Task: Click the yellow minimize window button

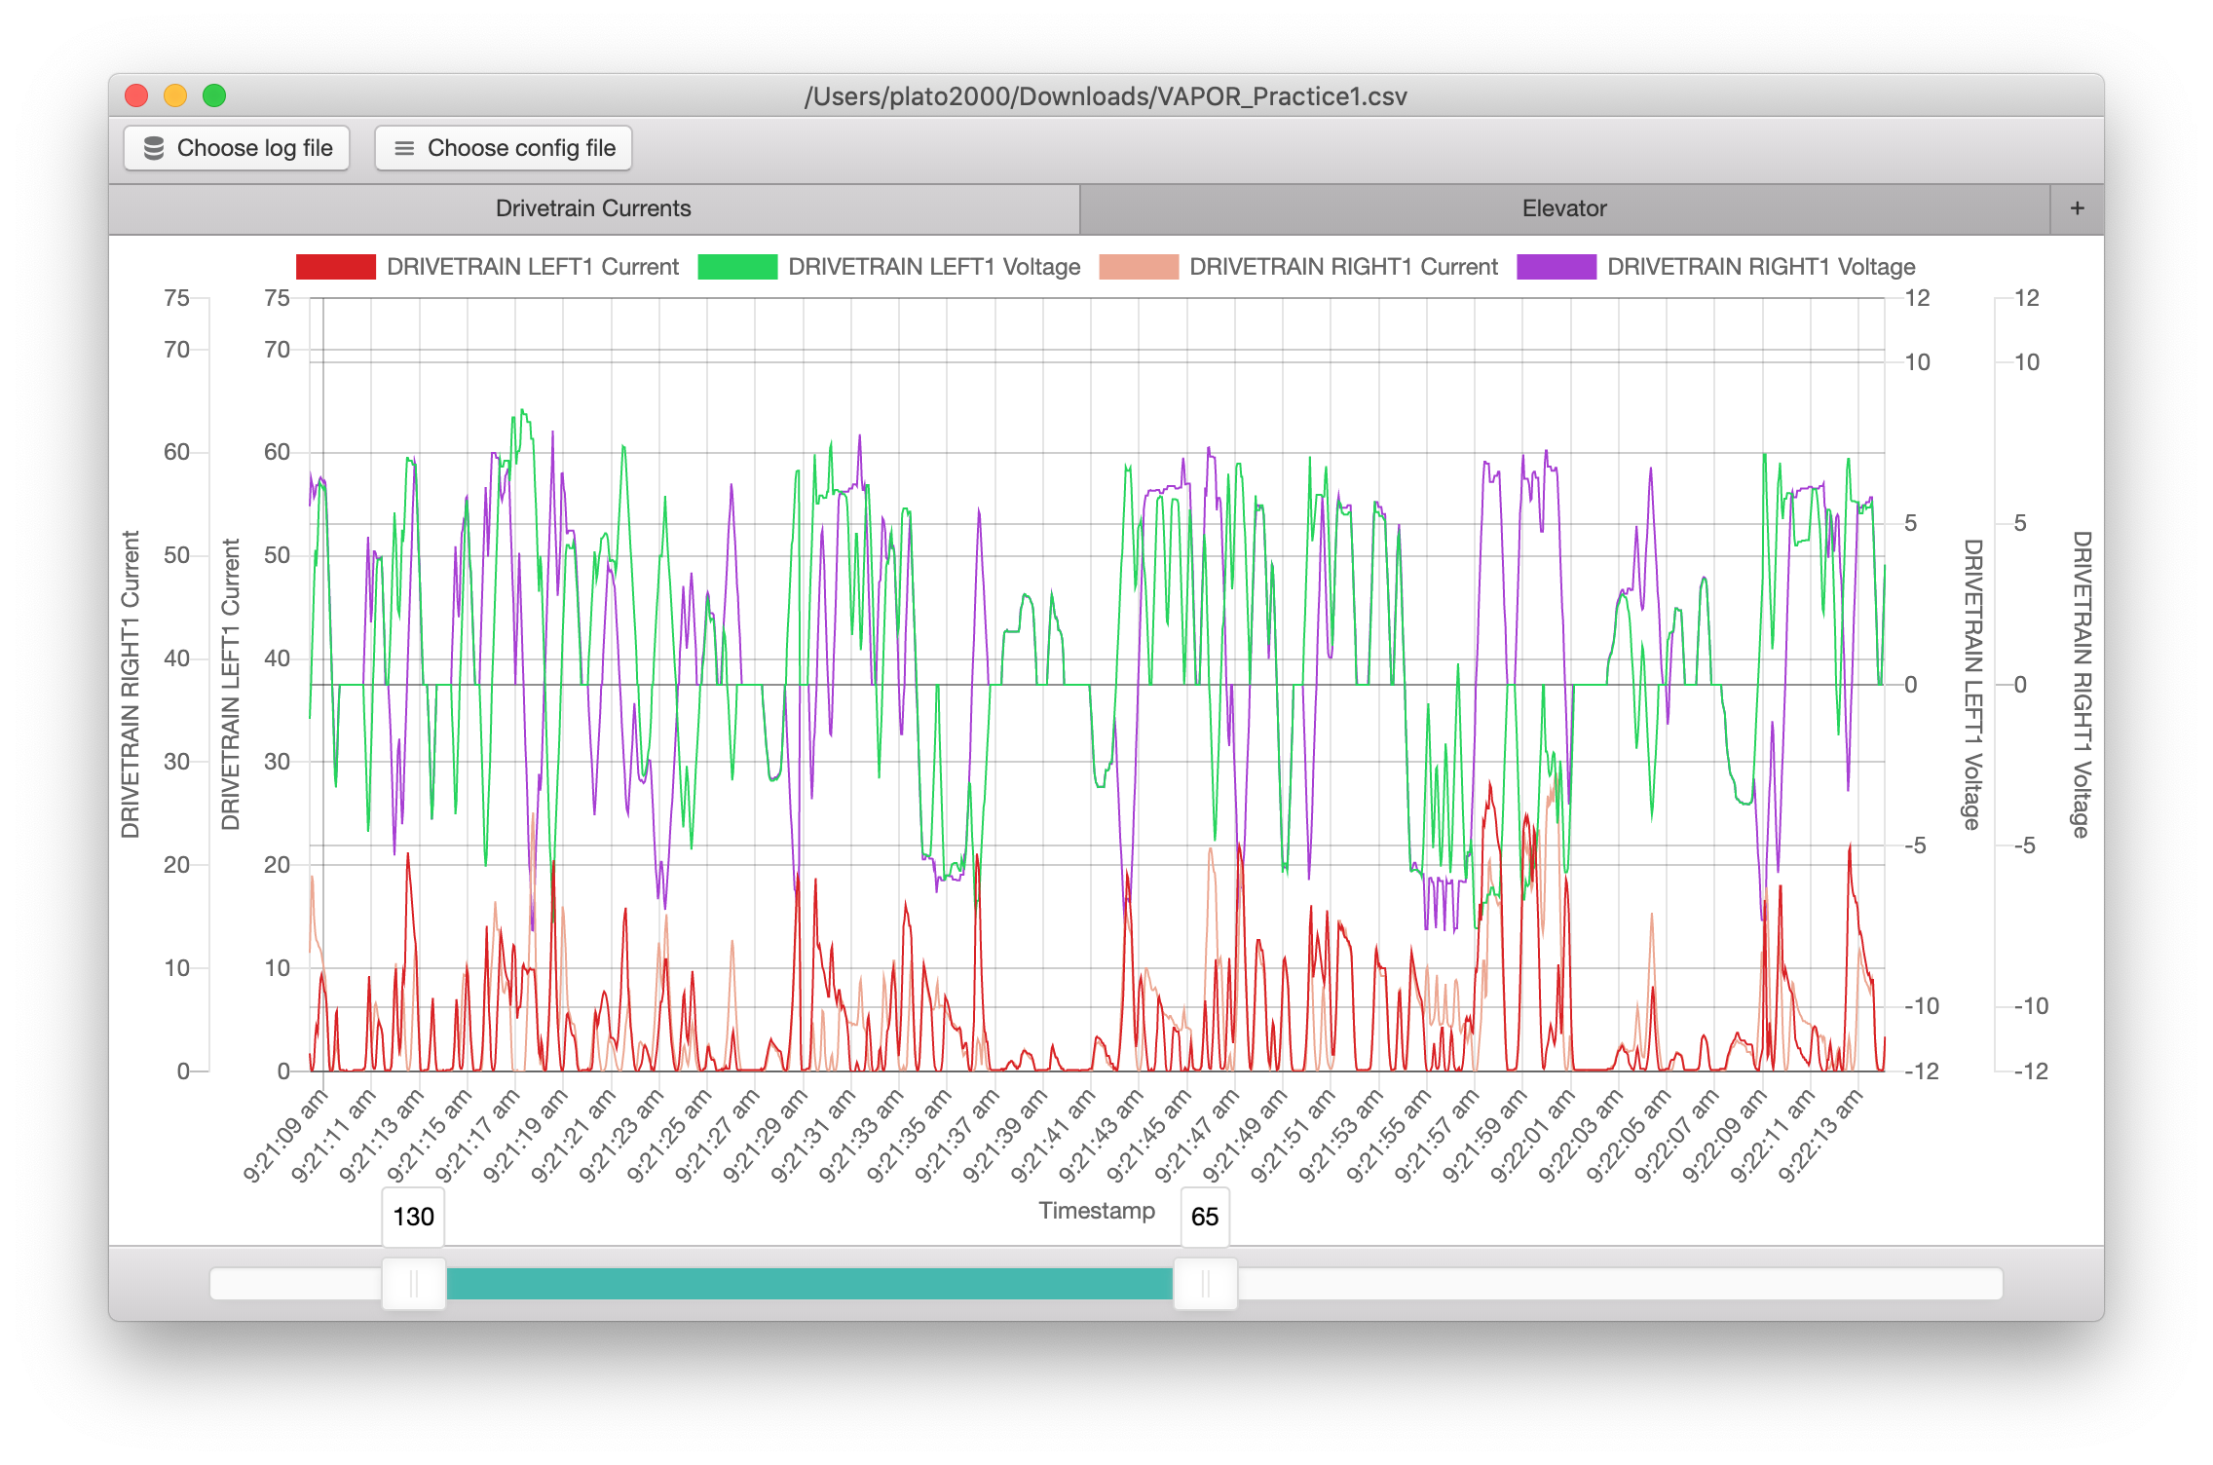Action: pyautogui.click(x=175, y=95)
